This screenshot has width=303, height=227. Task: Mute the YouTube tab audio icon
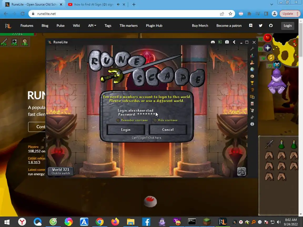[118, 4]
